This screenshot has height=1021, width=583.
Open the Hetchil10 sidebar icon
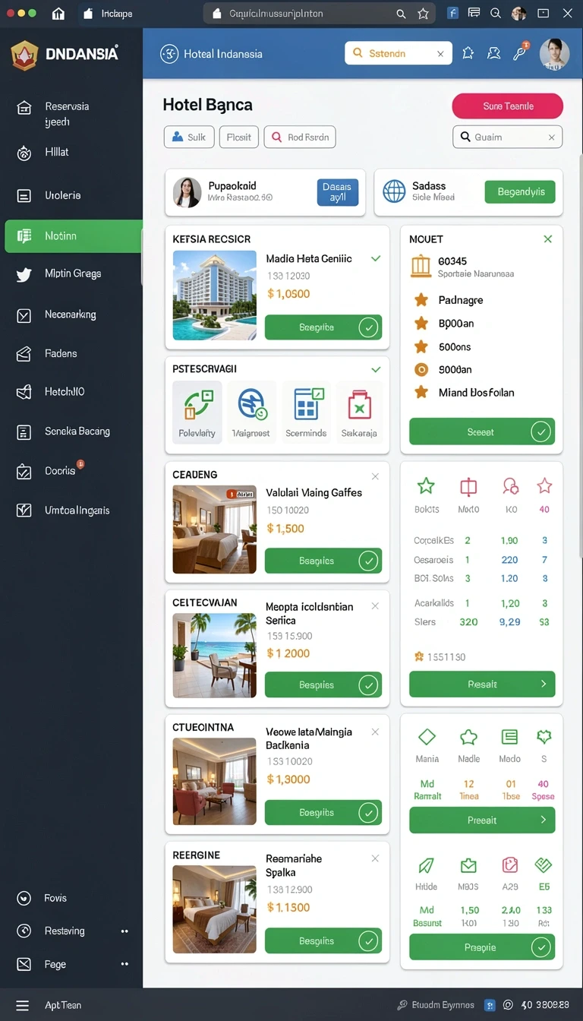(x=24, y=392)
